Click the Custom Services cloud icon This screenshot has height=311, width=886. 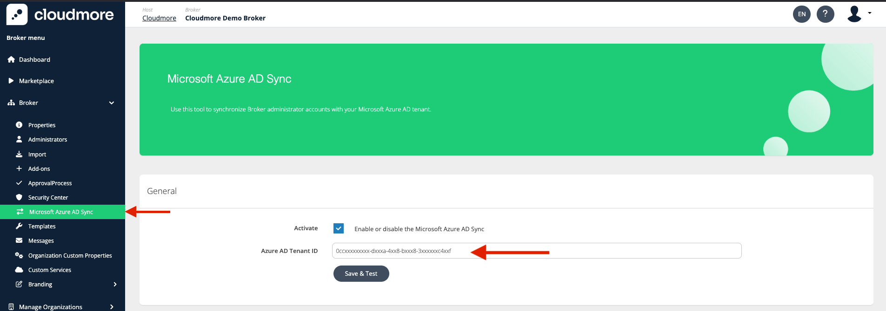coord(19,270)
